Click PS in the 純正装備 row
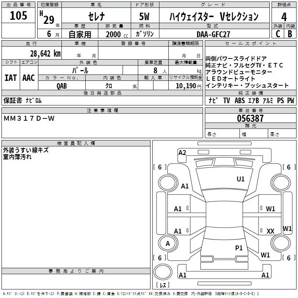Viewport: 298px width, 298px height. [280, 100]
